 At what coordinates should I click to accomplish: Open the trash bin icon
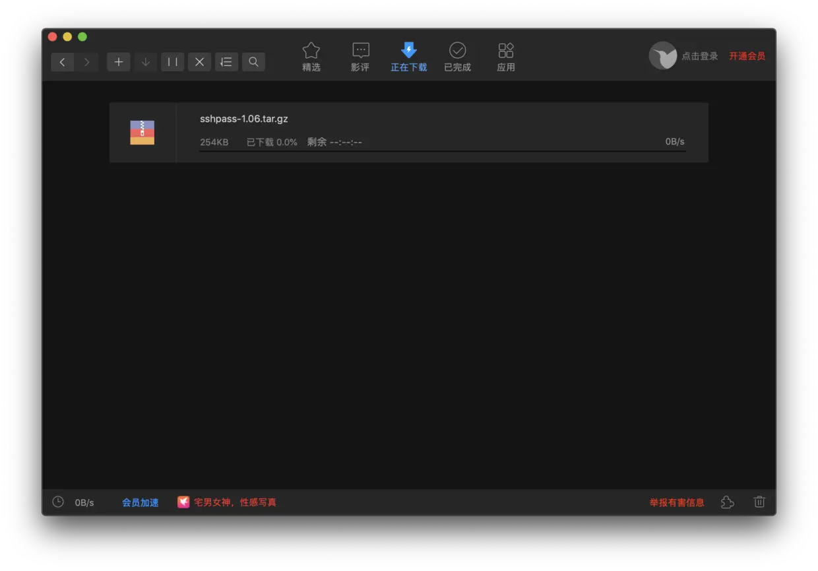(759, 502)
